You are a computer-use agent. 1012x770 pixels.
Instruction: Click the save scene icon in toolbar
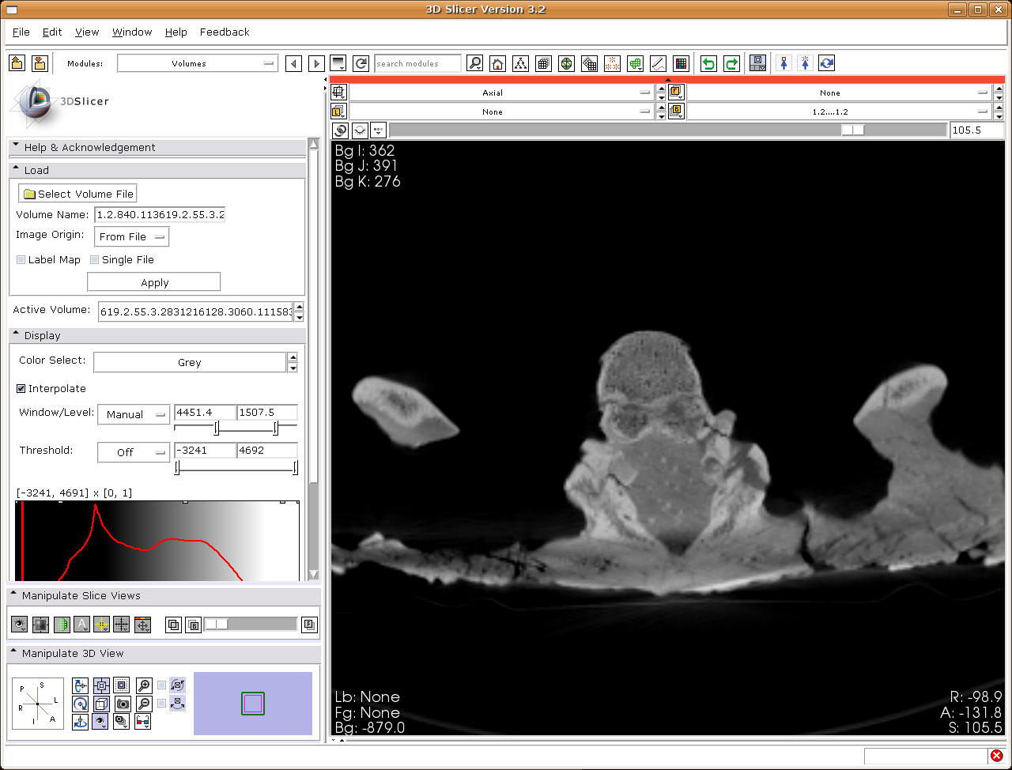pyautogui.click(x=40, y=63)
